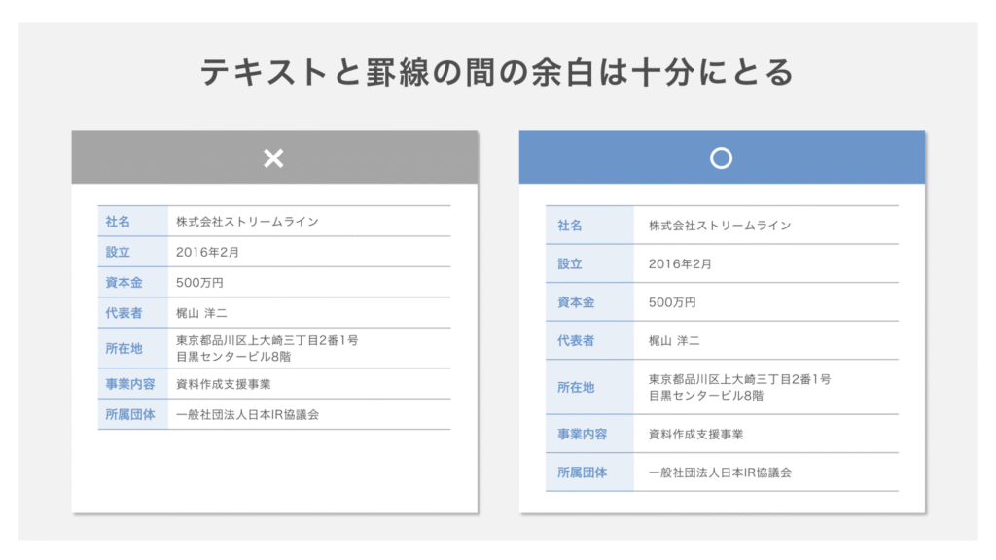Select 一般社団法人日本IR協議会 in the left table
996x560 pixels.
tap(247, 414)
